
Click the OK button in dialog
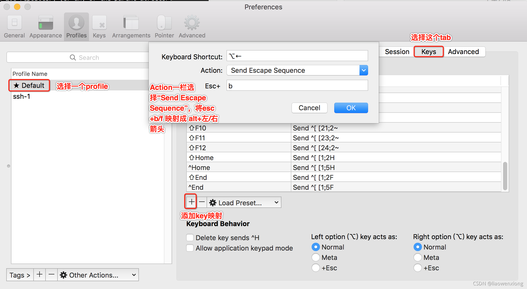point(351,108)
